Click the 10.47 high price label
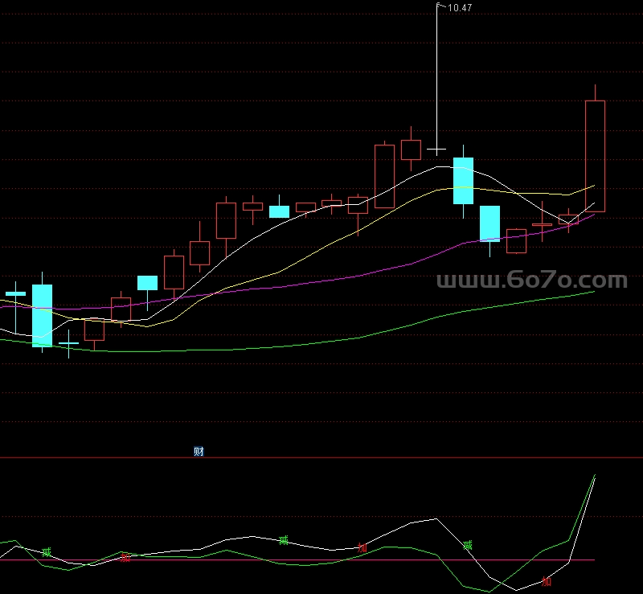Screen dimensions: 643x594 (460, 7)
